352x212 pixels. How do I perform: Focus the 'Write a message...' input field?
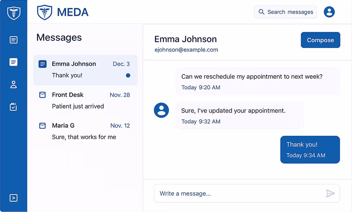click(x=247, y=193)
